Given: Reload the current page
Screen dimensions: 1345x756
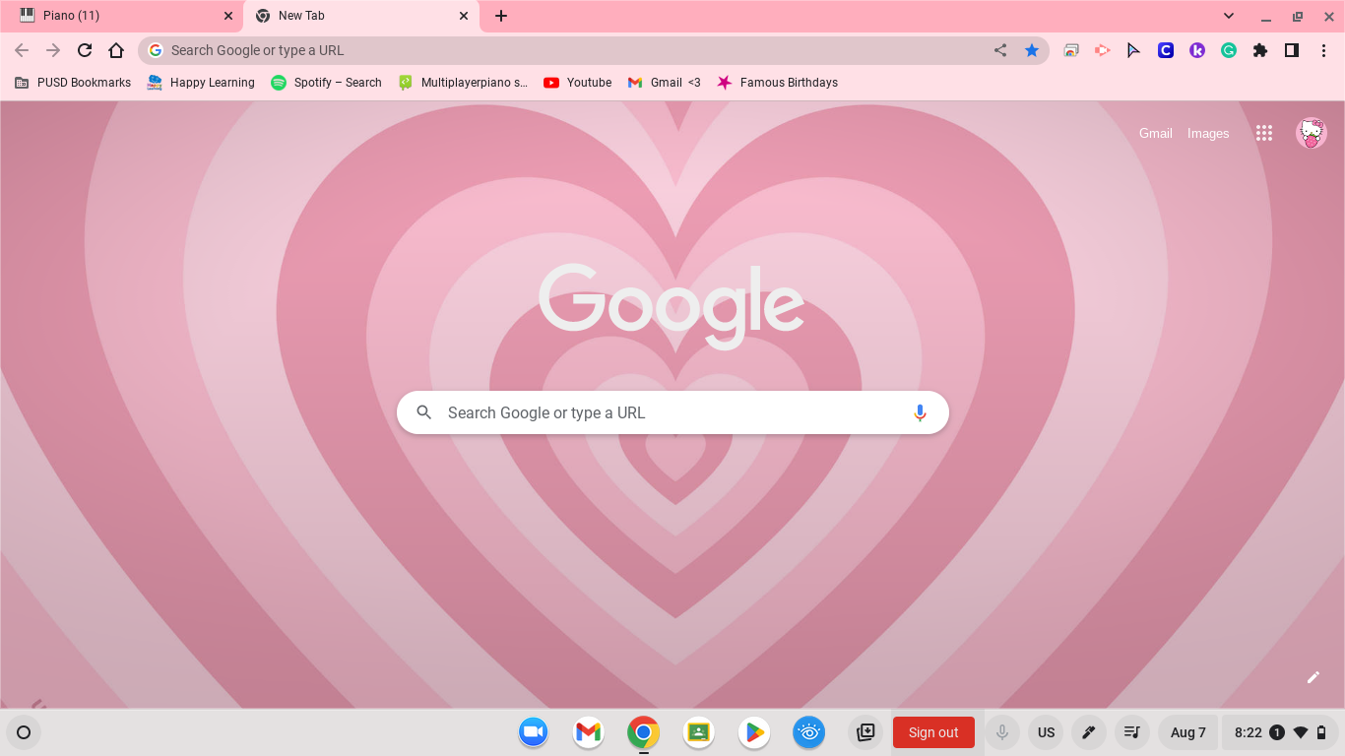Looking at the screenshot, I should tap(85, 50).
